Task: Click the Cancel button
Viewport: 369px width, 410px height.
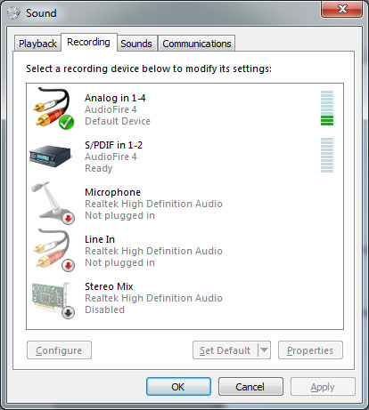Action: click(x=250, y=387)
